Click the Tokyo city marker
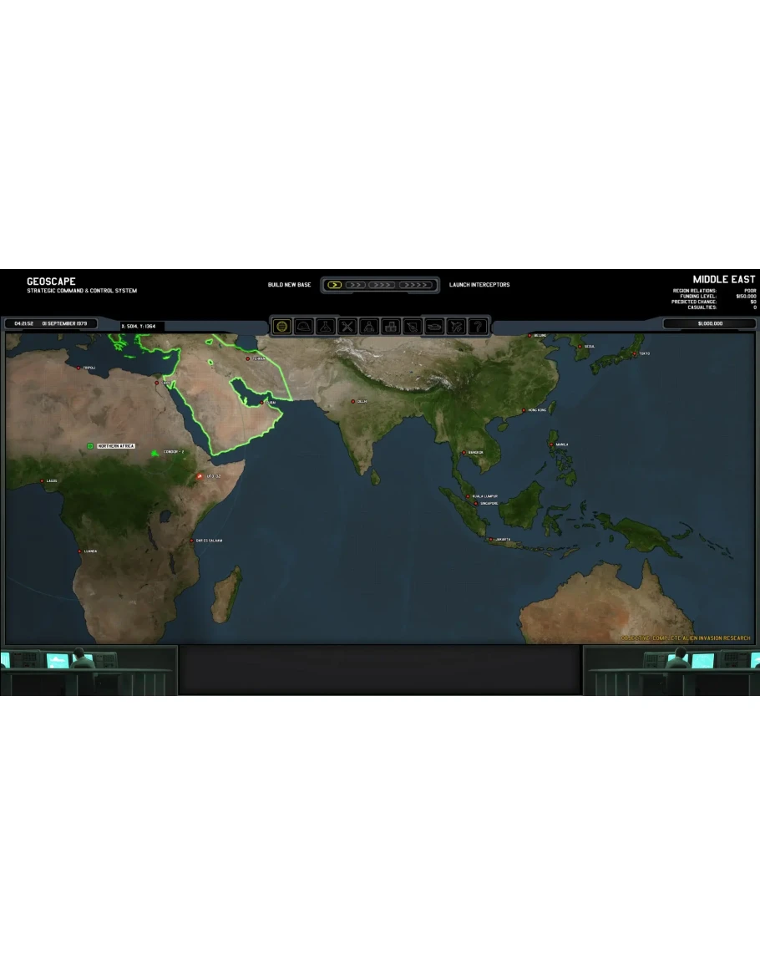Viewport: 760px width, 965px height. (x=635, y=353)
